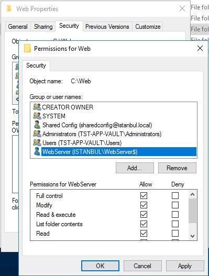The height and width of the screenshot is (276, 209).
Task: Click the Users group icon
Action: 37,142
